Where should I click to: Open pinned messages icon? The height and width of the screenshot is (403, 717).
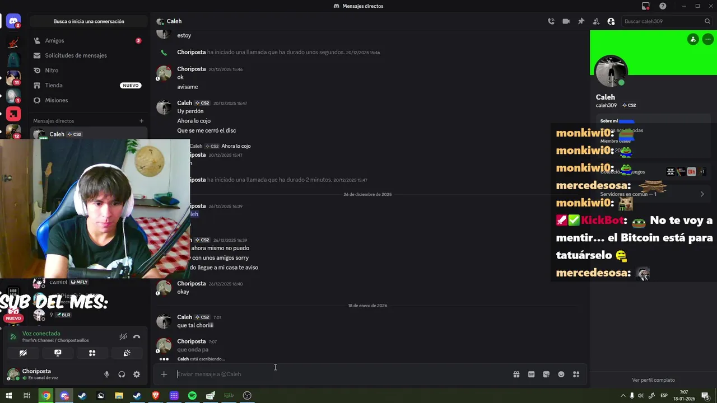pyautogui.click(x=581, y=21)
